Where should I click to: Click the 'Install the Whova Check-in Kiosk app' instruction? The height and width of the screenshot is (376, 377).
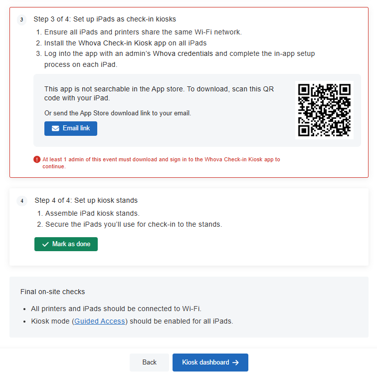(125, 43)
